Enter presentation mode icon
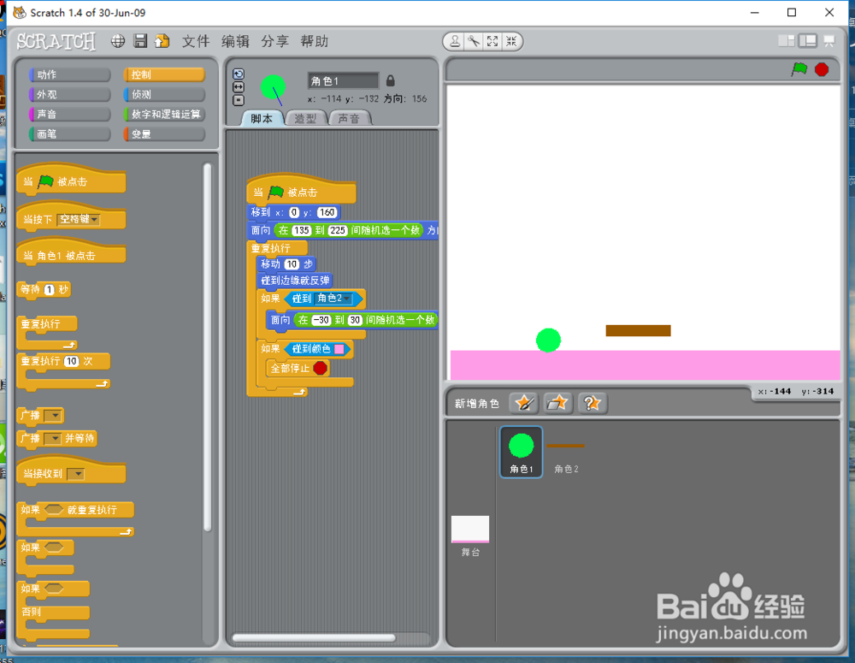The width and height of the screenshot is (855, 663). [x=829, y=41]
